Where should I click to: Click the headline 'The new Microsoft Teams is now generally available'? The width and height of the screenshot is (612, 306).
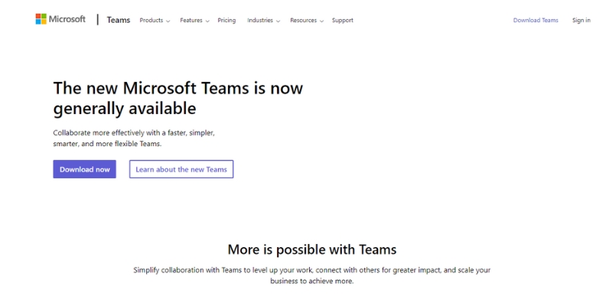click(178, 98)
